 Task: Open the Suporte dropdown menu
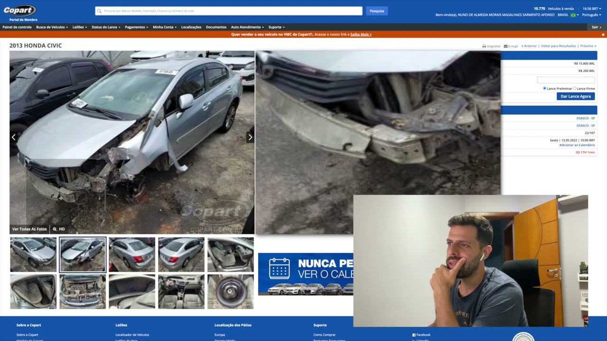(276, 27)
